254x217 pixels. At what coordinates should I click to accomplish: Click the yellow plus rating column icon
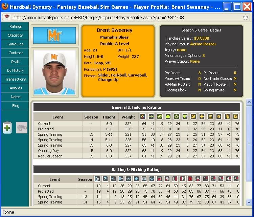pos(202,117)
